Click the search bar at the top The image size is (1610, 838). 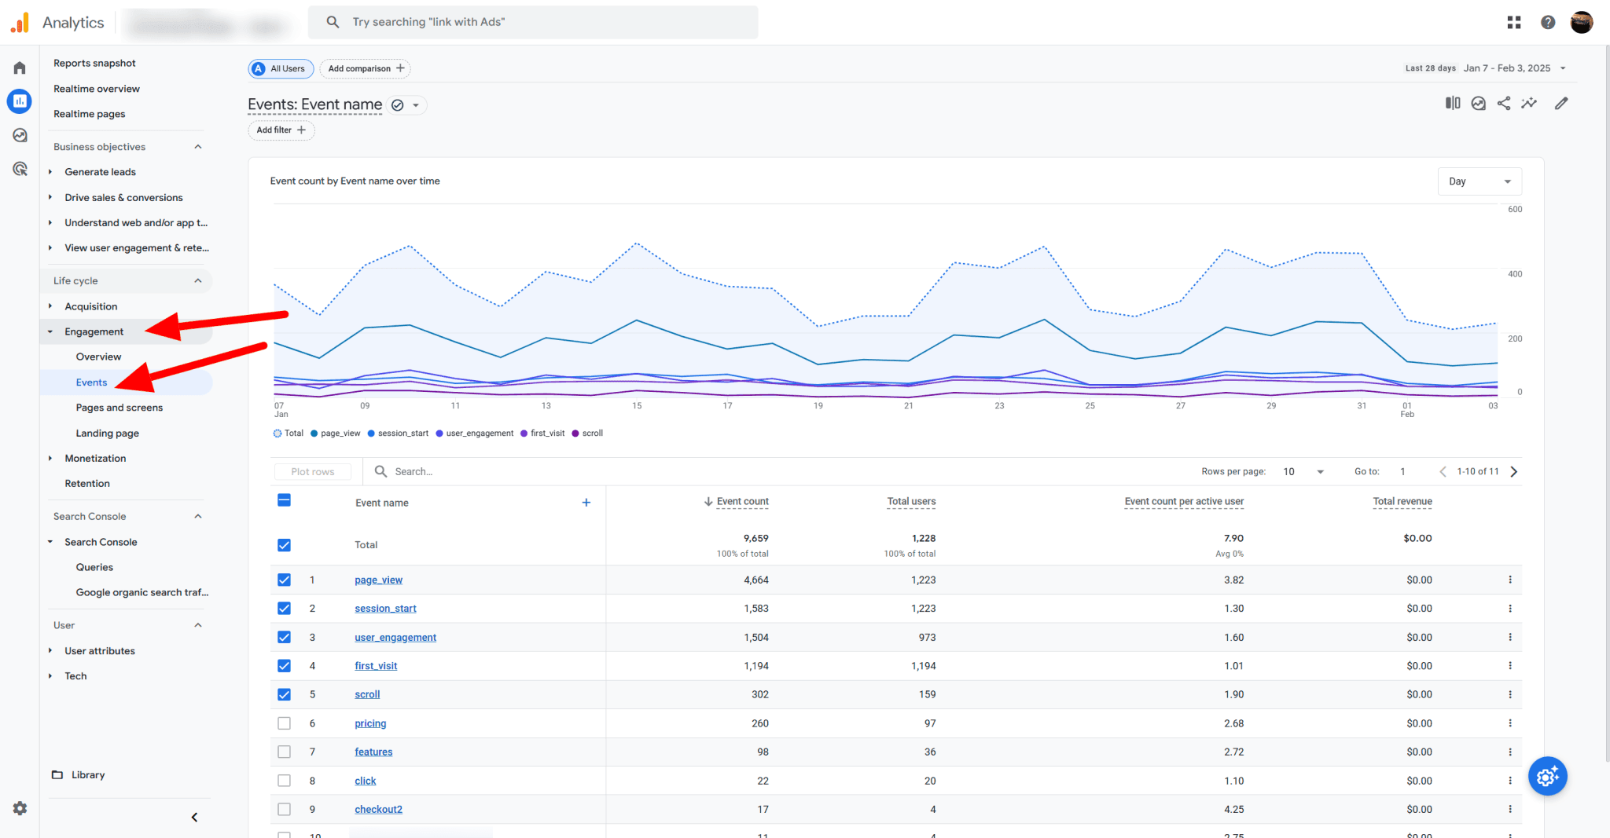click(x=533, y=22)
